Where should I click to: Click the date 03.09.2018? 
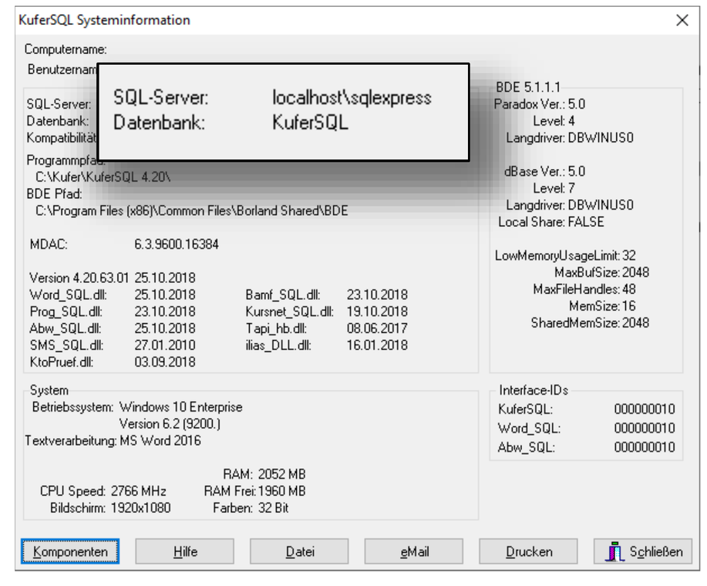pyautogui.click(x=164, y=362)
